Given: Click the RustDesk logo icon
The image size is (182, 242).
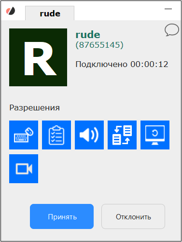Looking at the screenshot, I should 11,11.
